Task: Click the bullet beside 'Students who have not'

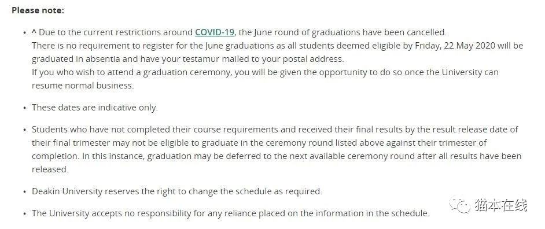Action: tap(24, 130)
